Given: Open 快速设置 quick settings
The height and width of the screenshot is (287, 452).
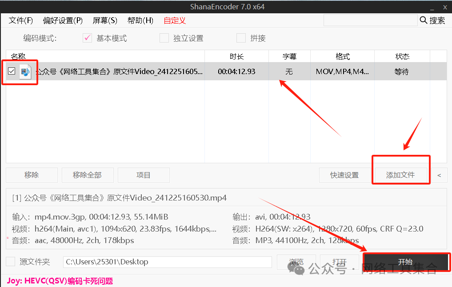Looking at the screenshot, I should 345,175.
